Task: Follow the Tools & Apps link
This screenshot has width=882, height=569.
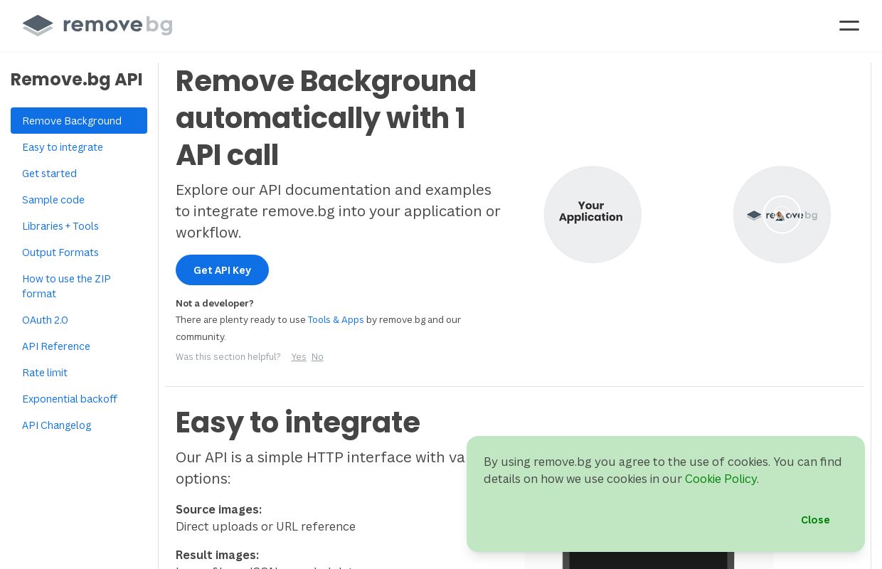Action: [x=336, y=320]
